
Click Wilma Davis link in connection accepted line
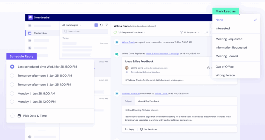pyautogui.click(x=128, y=42)
